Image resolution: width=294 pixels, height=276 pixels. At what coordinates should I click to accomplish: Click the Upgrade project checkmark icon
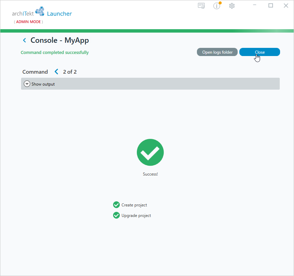[116, 216]
